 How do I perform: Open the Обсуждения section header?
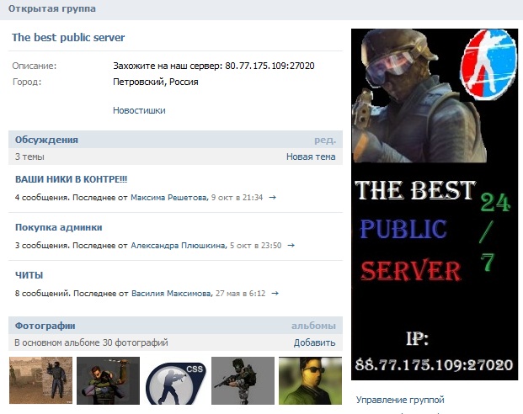click(x=46, y=140)
